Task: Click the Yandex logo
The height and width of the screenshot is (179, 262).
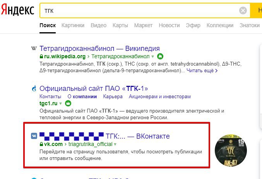Action: pyautogui.click(x=17, y=10)
